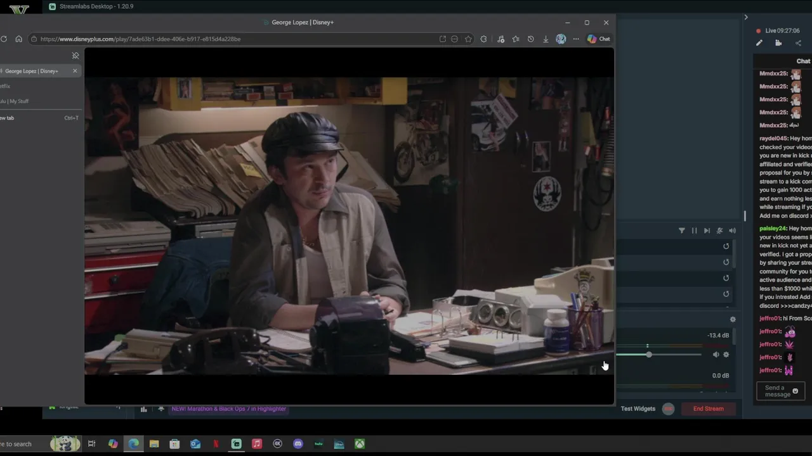Open Netflix app from taskbar

[x=216, y=444]
